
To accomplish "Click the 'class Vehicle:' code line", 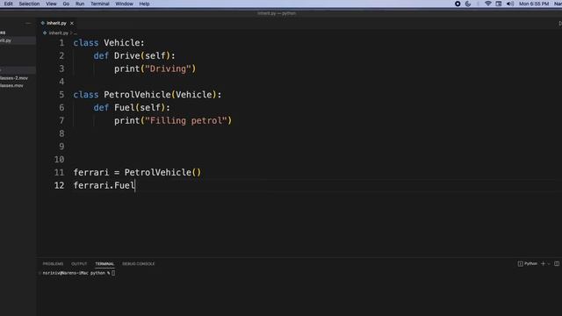I will pos(109,43).
